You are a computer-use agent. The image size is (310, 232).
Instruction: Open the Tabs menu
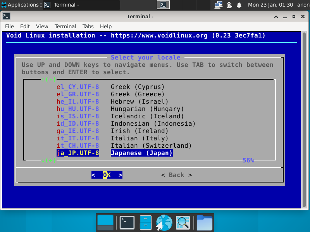[88, 26]
